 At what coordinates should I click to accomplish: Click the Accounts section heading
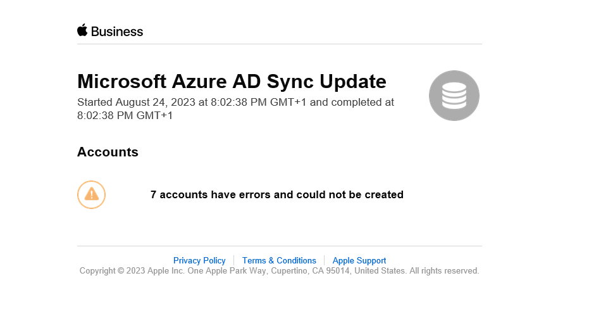point(108,152)
